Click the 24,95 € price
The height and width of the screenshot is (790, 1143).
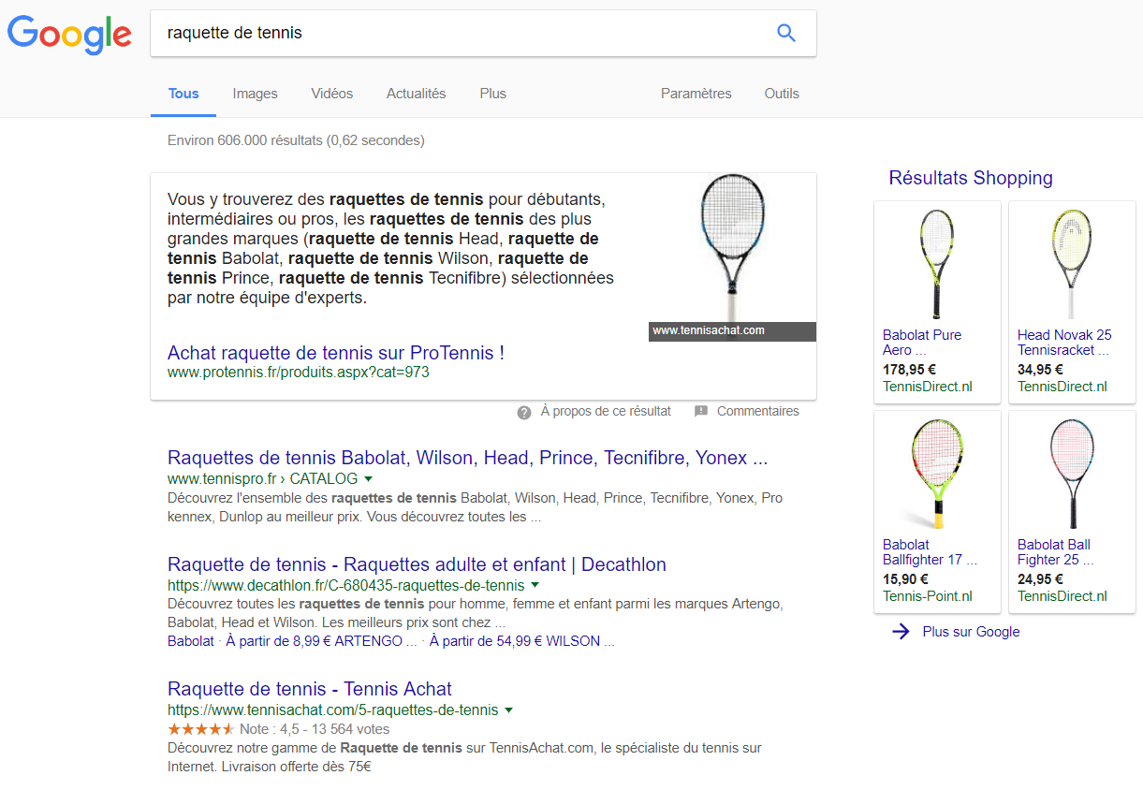click(1040, 579)
